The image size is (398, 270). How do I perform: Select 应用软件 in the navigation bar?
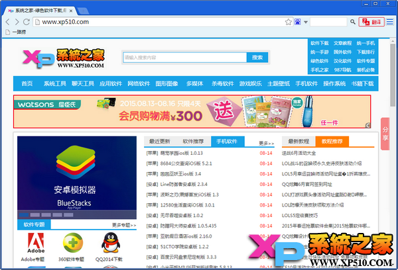point(111,83)
